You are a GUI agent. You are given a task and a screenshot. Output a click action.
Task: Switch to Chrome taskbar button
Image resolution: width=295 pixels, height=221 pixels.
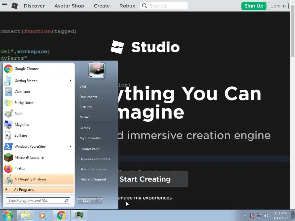(61, 215)
